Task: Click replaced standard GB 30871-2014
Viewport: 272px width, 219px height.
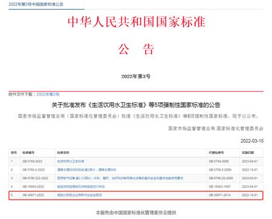Action: click(219, 195)
